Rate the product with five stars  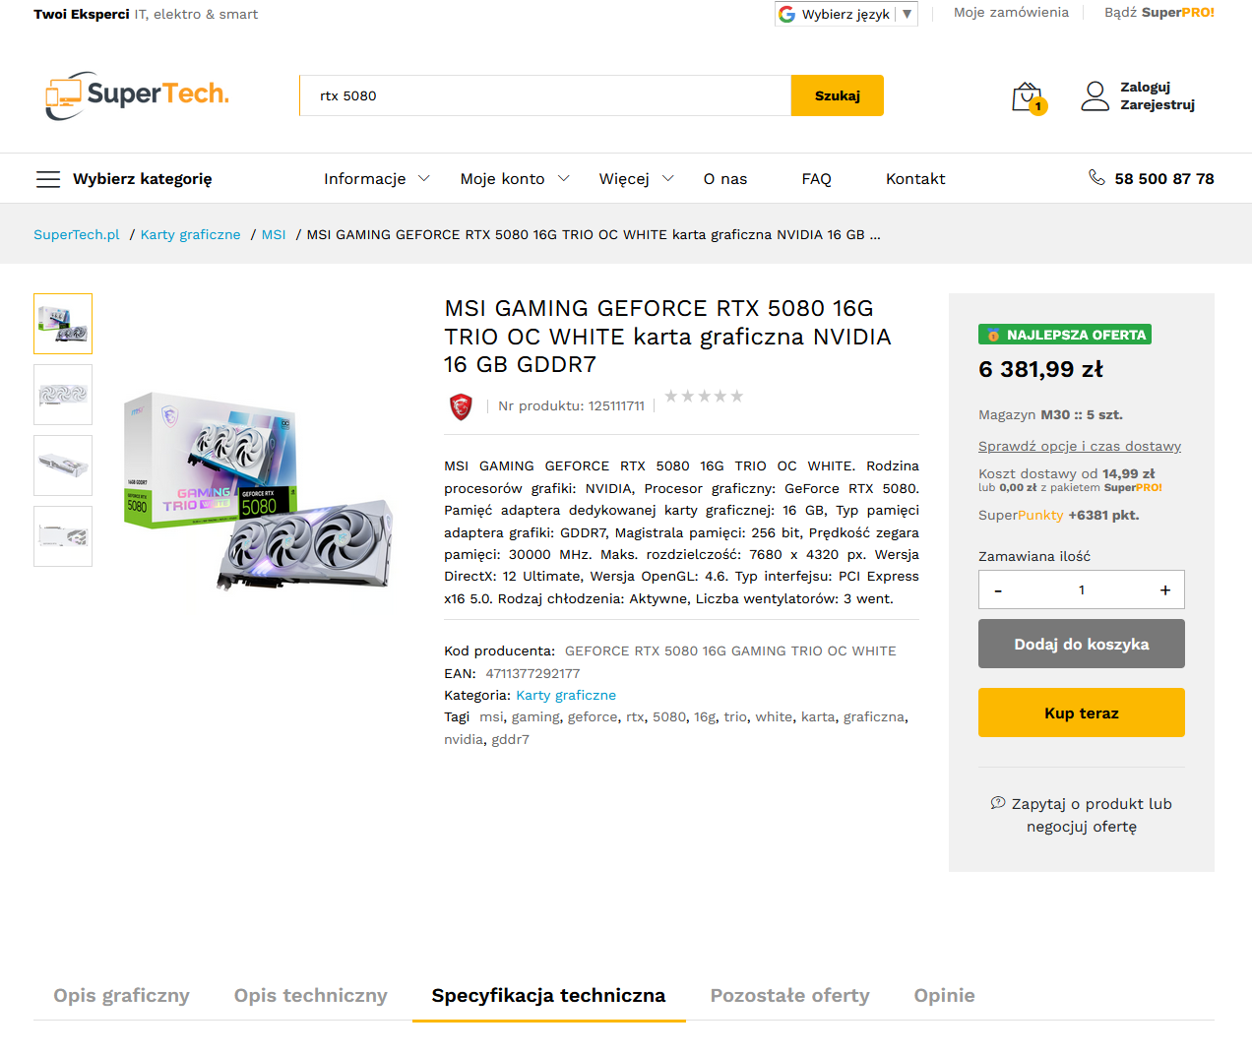[736, 396]
